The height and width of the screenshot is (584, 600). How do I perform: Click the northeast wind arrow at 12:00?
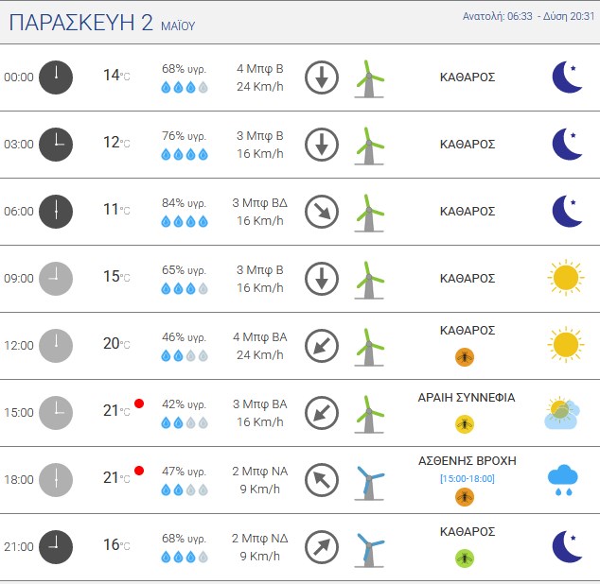tap(322, 346)
